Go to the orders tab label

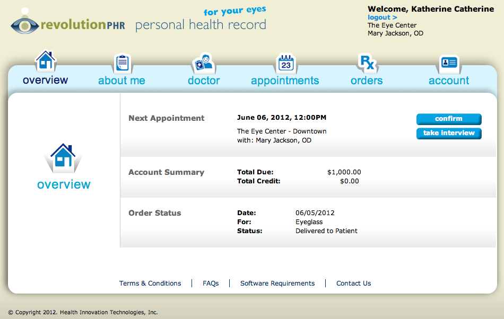point(367,81)
